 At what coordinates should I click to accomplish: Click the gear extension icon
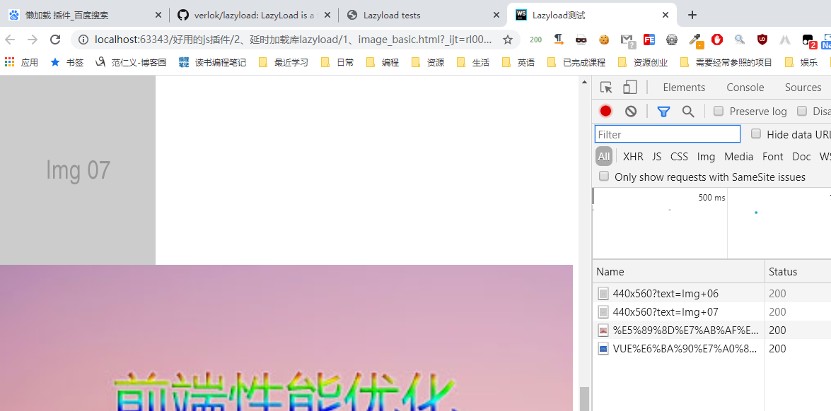[x=672, y=39]
